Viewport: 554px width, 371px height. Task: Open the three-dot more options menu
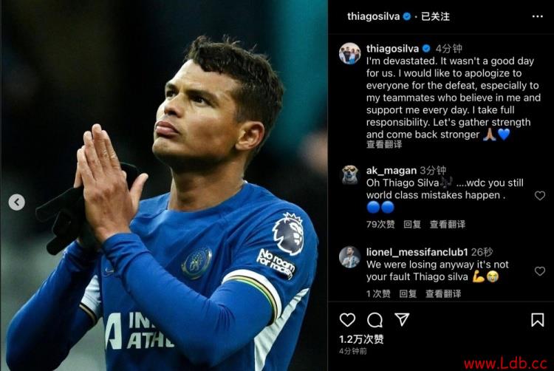coord(538,16)
